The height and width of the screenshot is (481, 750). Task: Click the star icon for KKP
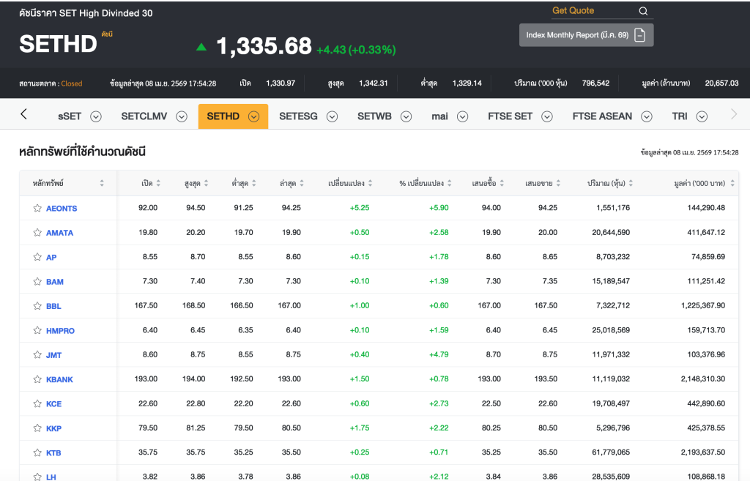37,428
